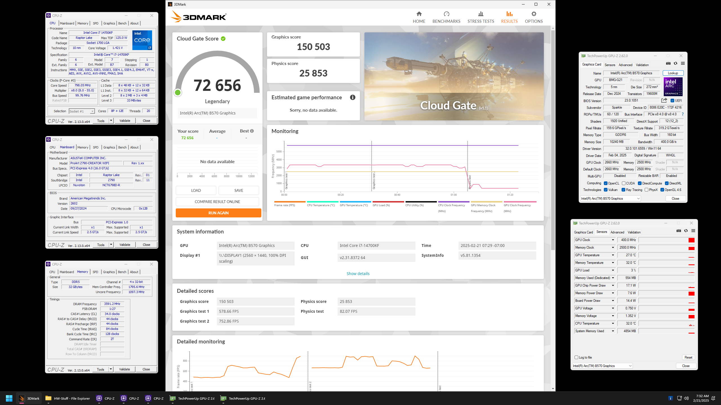Viewport: 721px width, 405px height.
Task: Click the Show details link
Action: (x=358, y=273)
